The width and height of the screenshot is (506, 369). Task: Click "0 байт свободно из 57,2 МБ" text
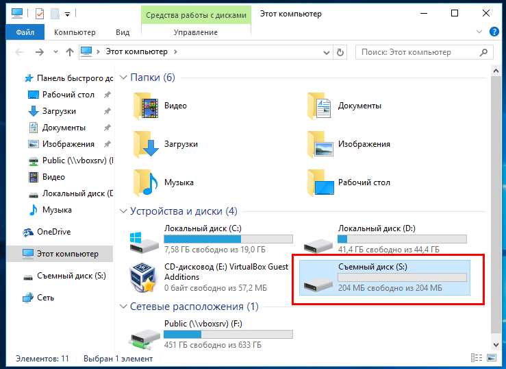coord(216,288)
